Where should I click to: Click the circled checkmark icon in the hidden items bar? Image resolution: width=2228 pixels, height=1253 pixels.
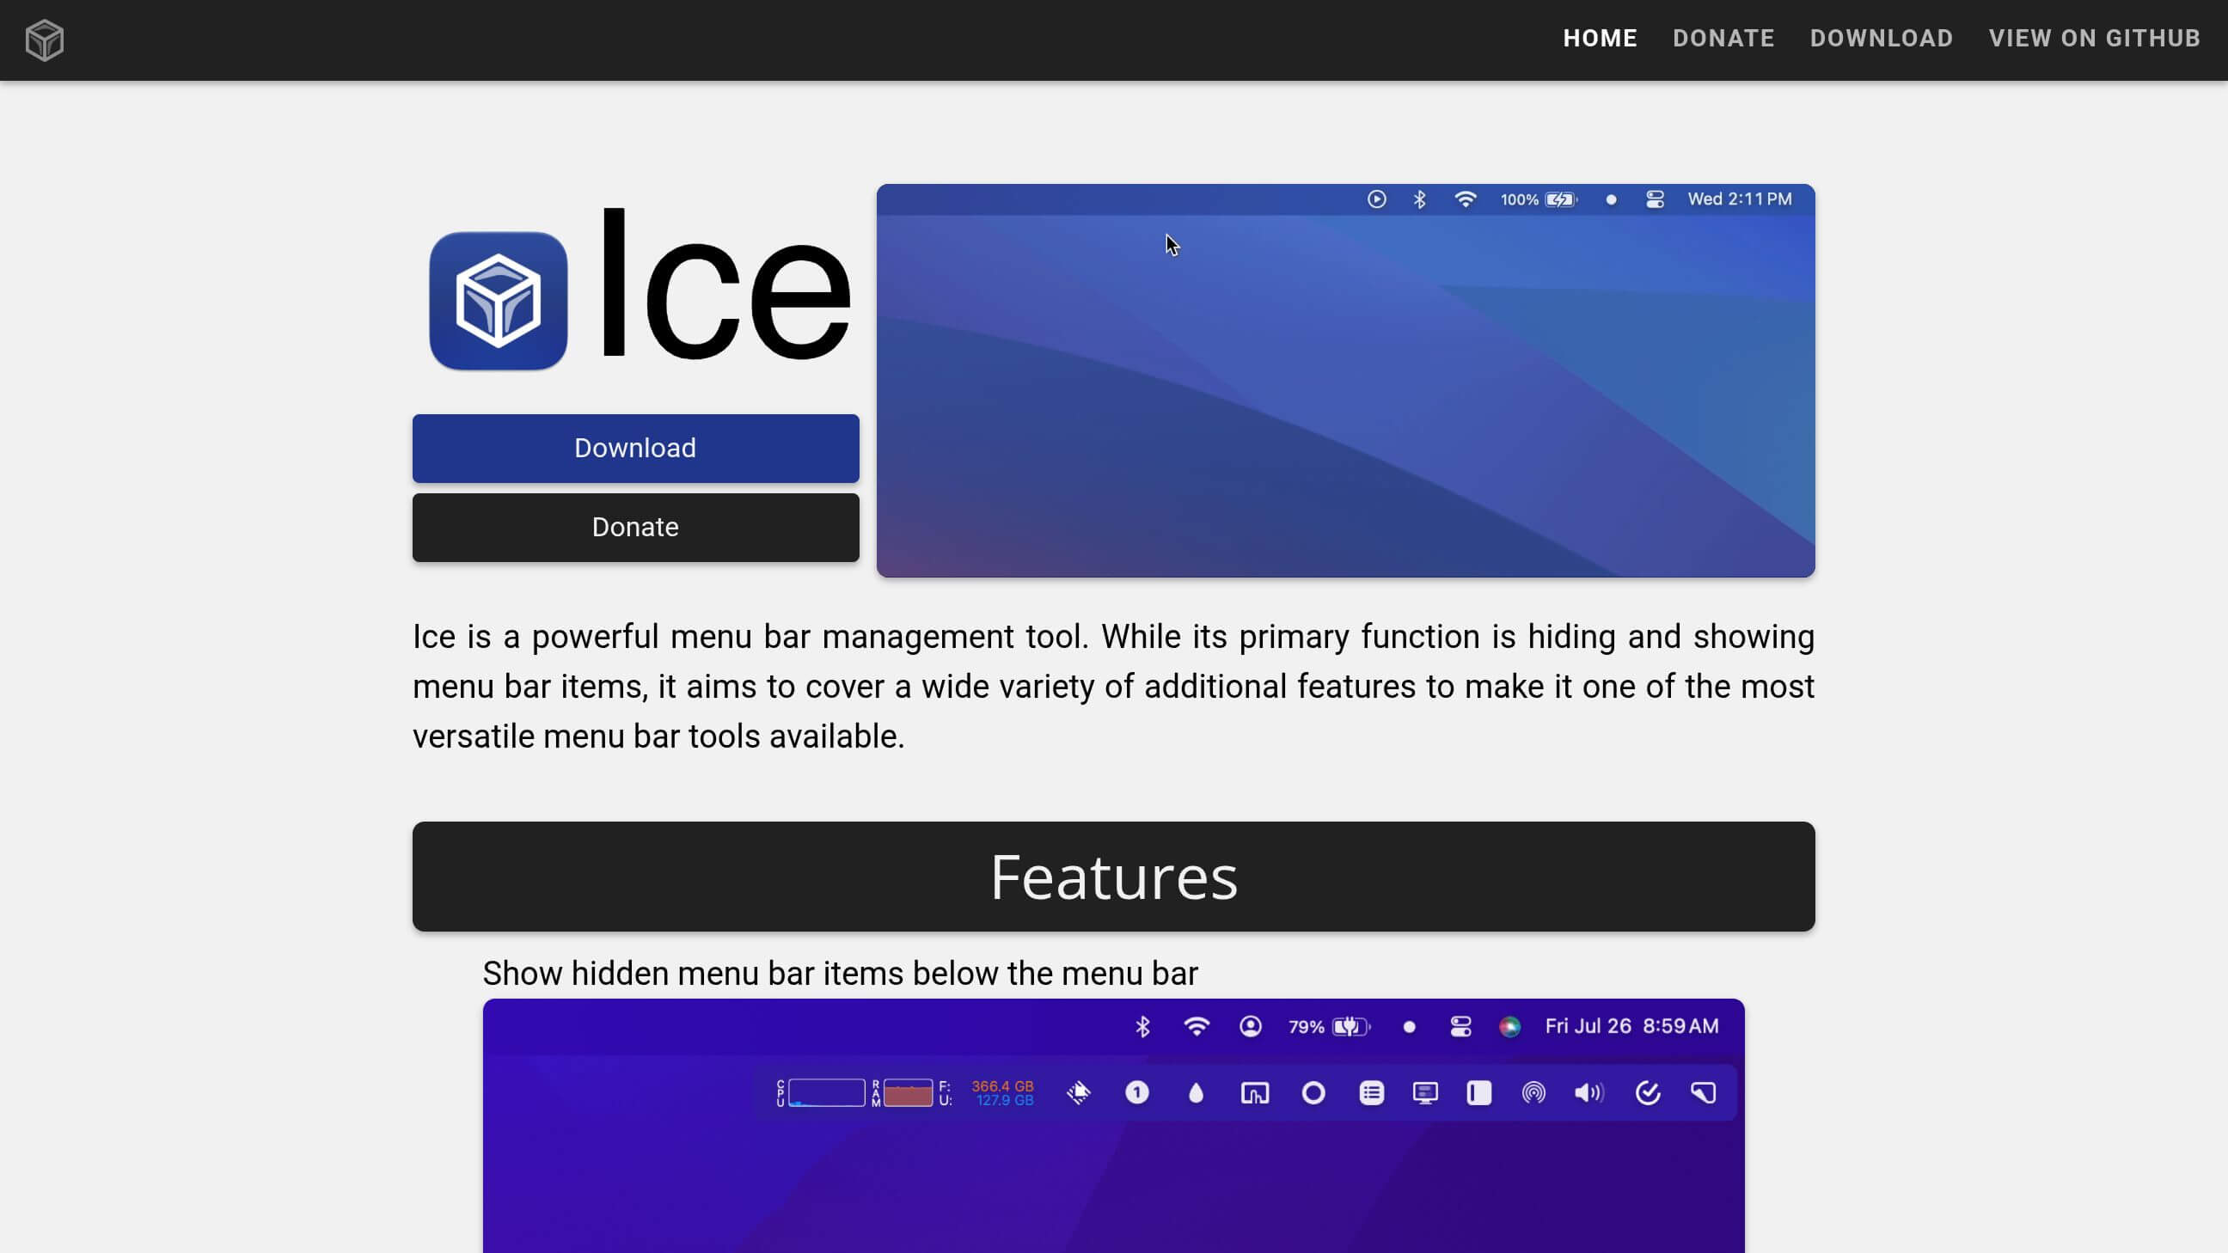click(x=1648, y=1093)
